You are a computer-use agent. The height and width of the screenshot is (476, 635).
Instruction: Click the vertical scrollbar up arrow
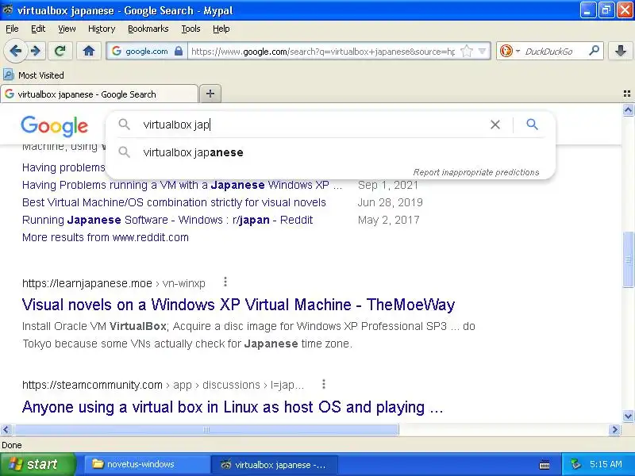pos(628,109)
